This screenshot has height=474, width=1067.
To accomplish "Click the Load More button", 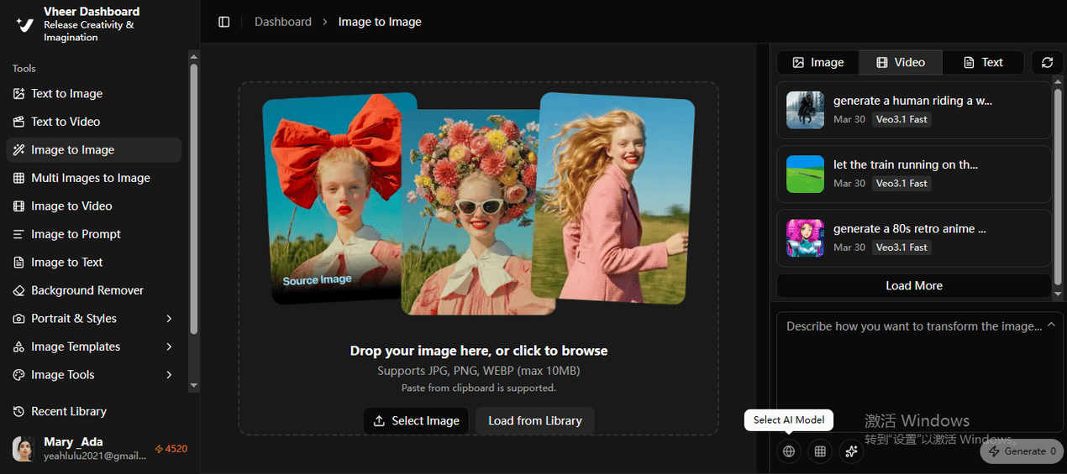I will coord(914,286).
